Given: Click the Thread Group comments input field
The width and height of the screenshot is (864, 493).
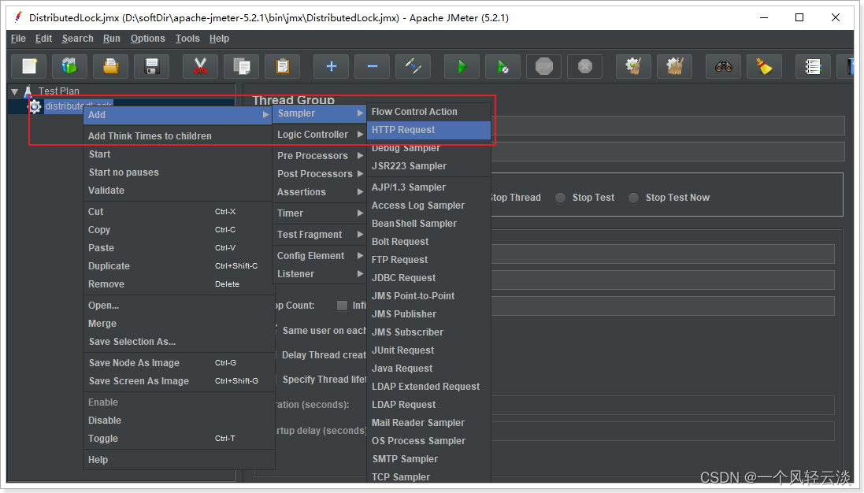Looking at the screenshot, I should 667,151.
